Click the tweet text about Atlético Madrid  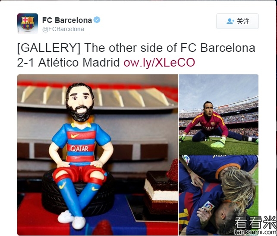(x=136, y=55)
